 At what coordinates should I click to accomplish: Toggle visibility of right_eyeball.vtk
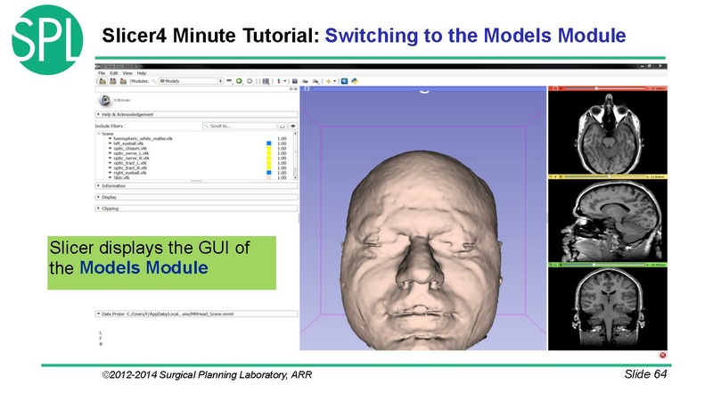(x=110, y=173)
